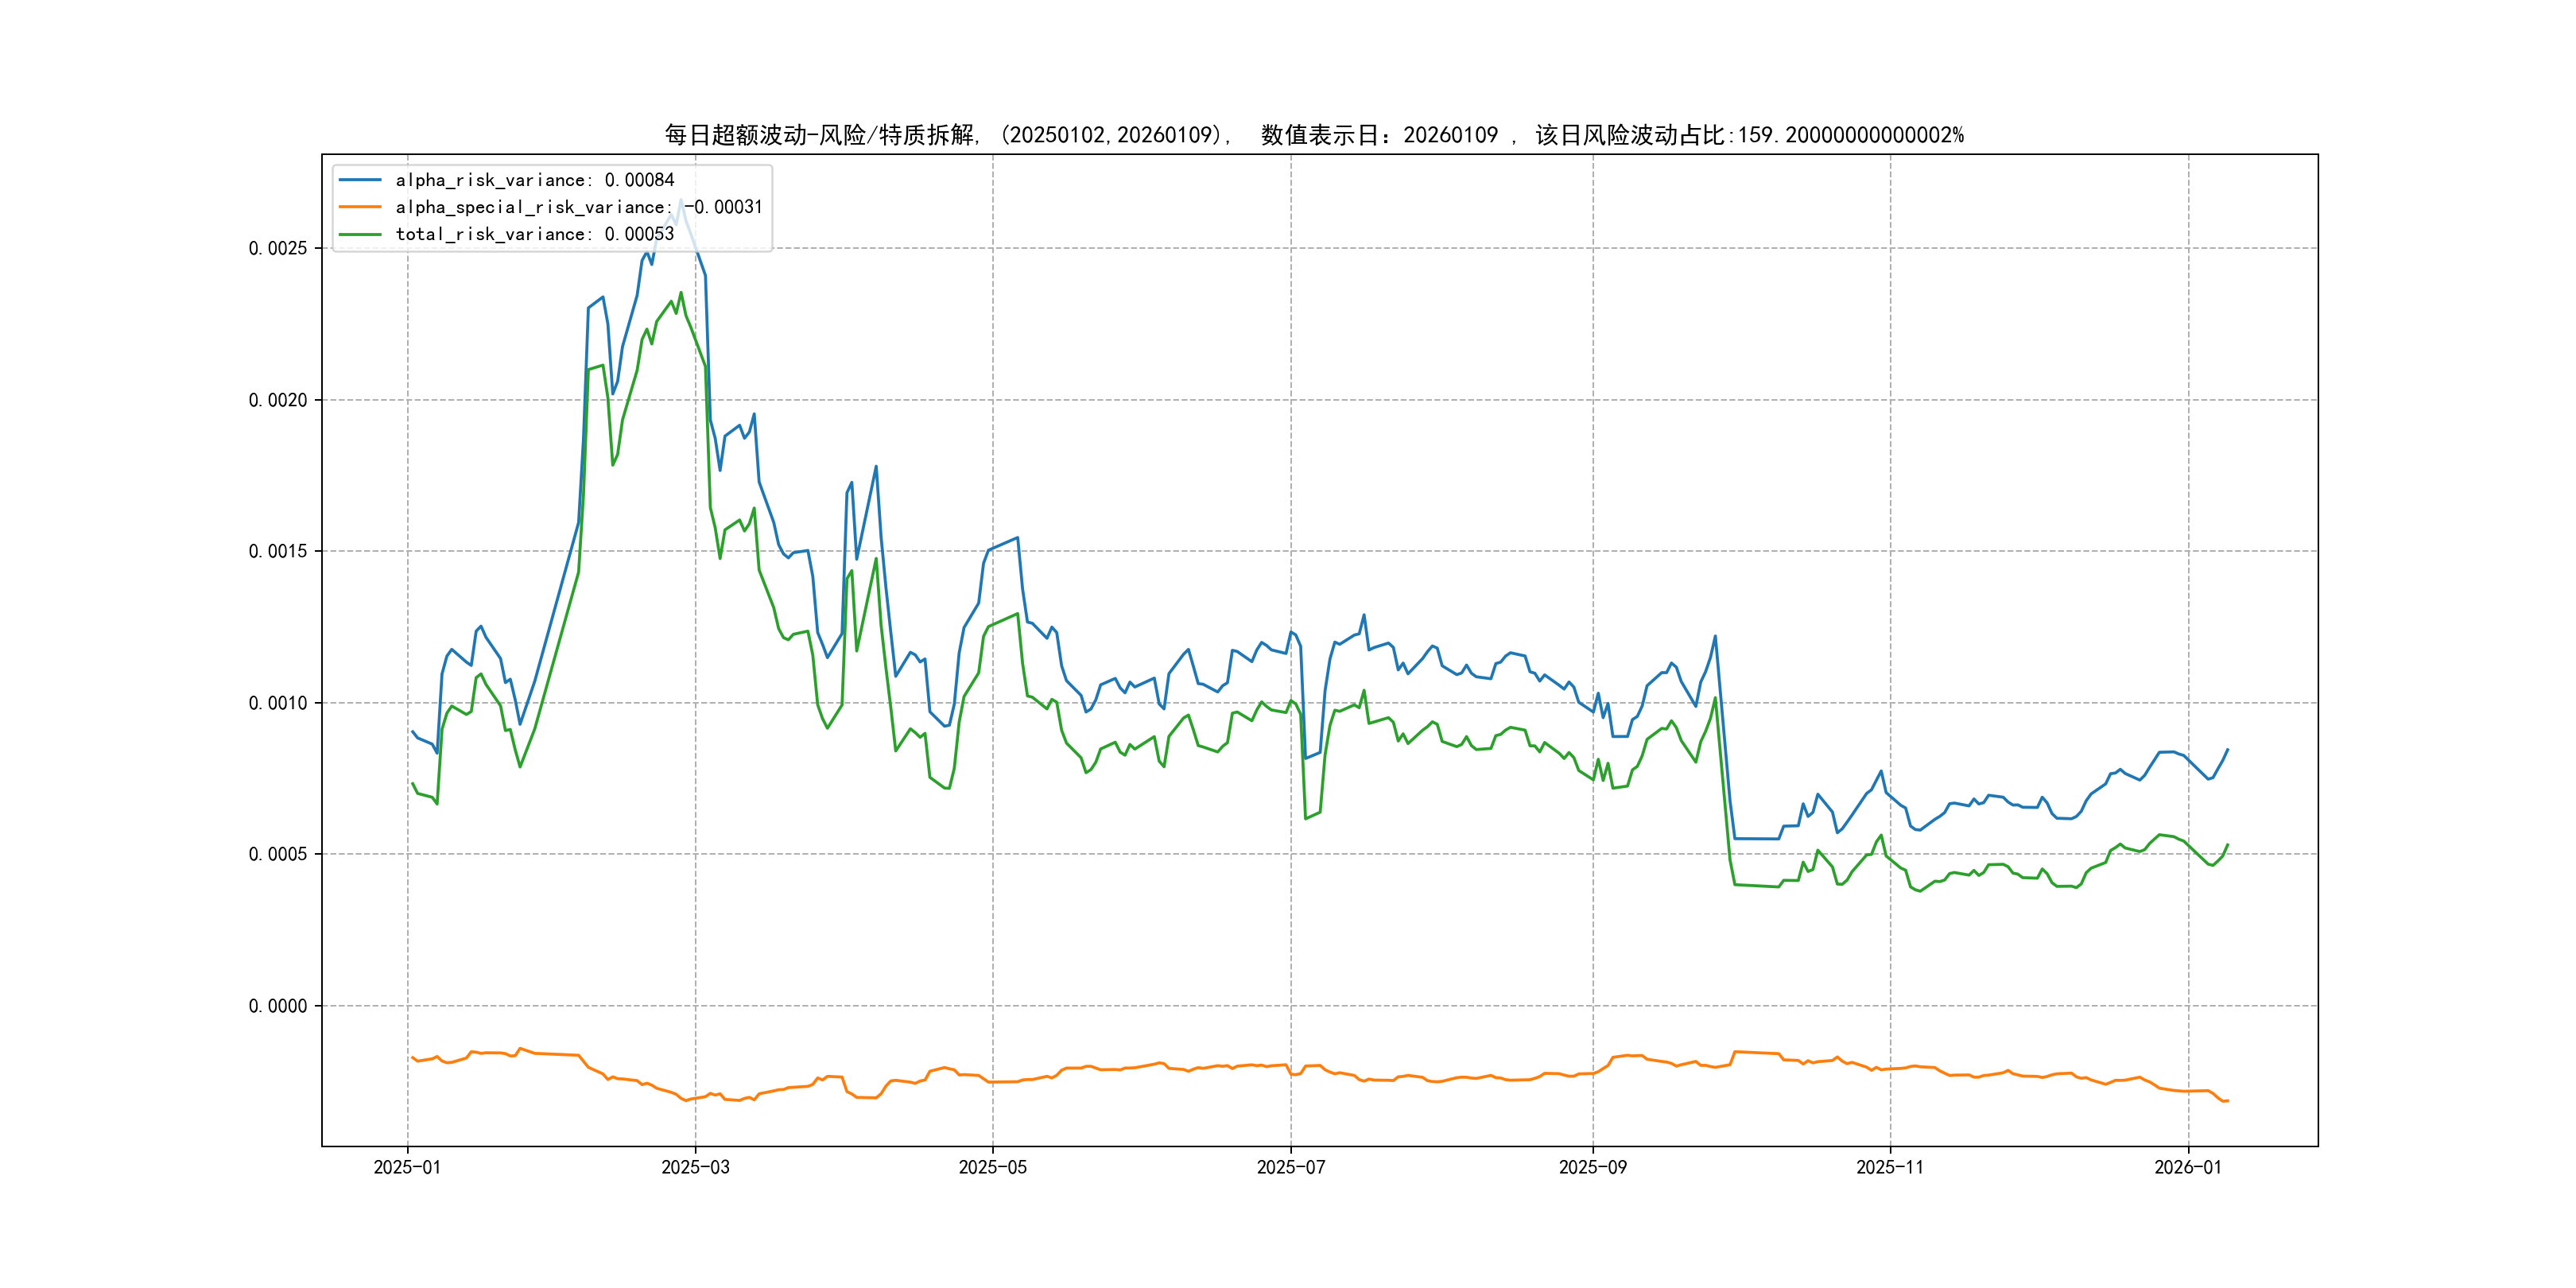Click the 2025-11 x-axis tick label

pos(1889,1167)
